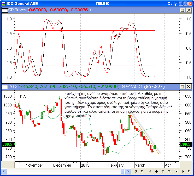Viewport: 194px width, 176px height.
Task: Click the IDX General ASE window icon
Action: click(4, 4)
